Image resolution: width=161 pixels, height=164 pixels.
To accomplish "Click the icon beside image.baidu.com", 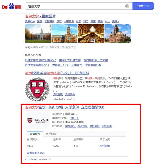I will 47,47.
